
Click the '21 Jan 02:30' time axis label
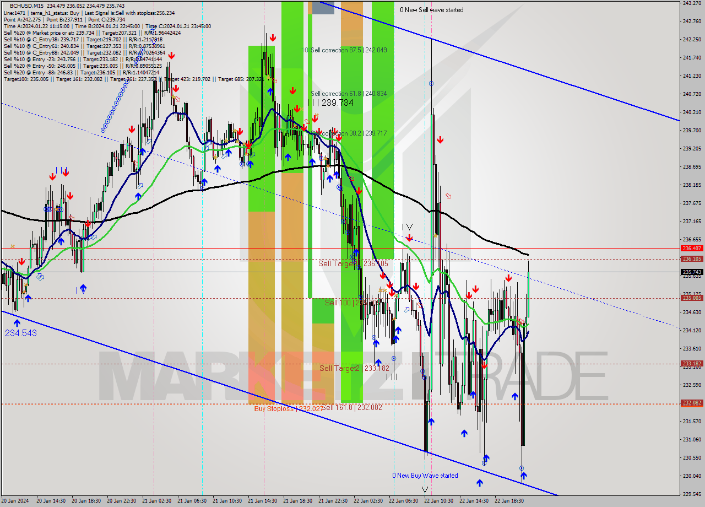point(156,501)
